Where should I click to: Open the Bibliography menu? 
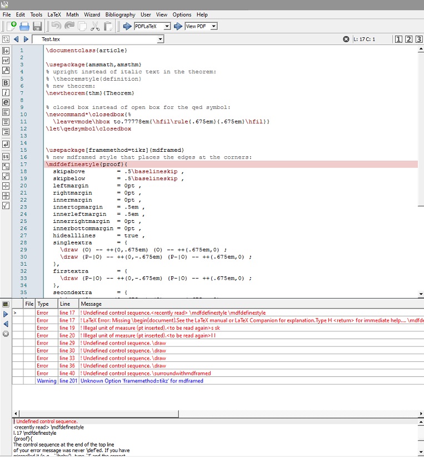point(120,14)
